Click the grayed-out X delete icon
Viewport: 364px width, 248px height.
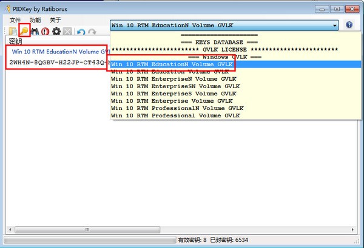pos(67,31)
